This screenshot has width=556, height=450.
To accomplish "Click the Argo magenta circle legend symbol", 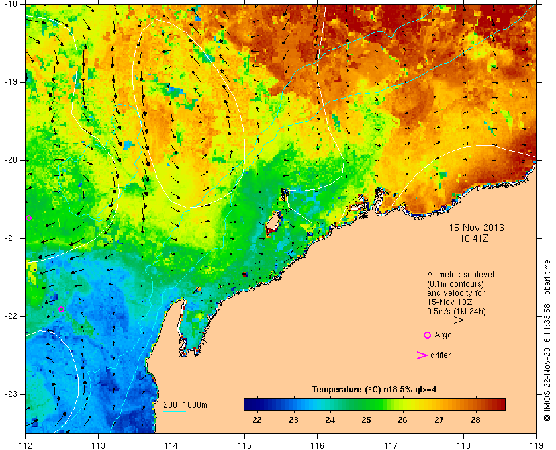I will (x=427, y=335).
